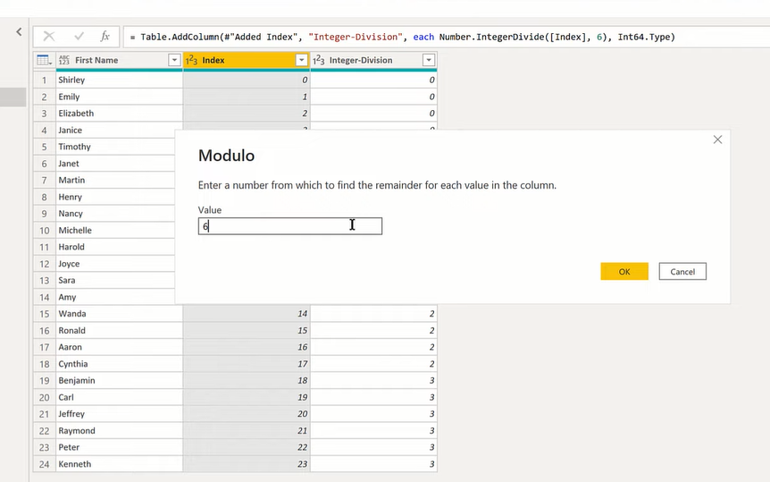Select the cell containing Cynthia
Viewport: 770px width, 482px height.
[x=120, y=364]
